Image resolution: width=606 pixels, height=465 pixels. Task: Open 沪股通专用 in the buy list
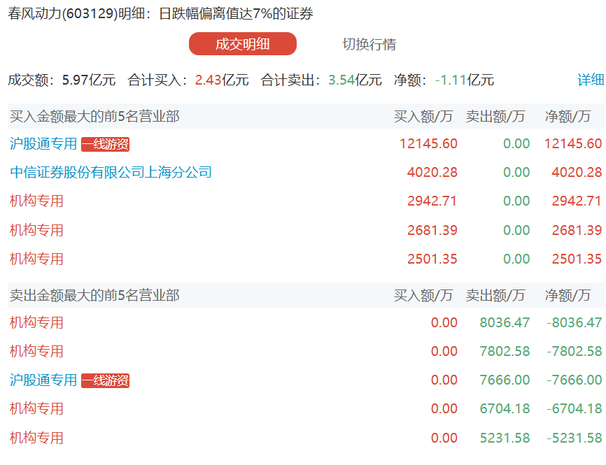pyautogui.click(x=43, y=143)
